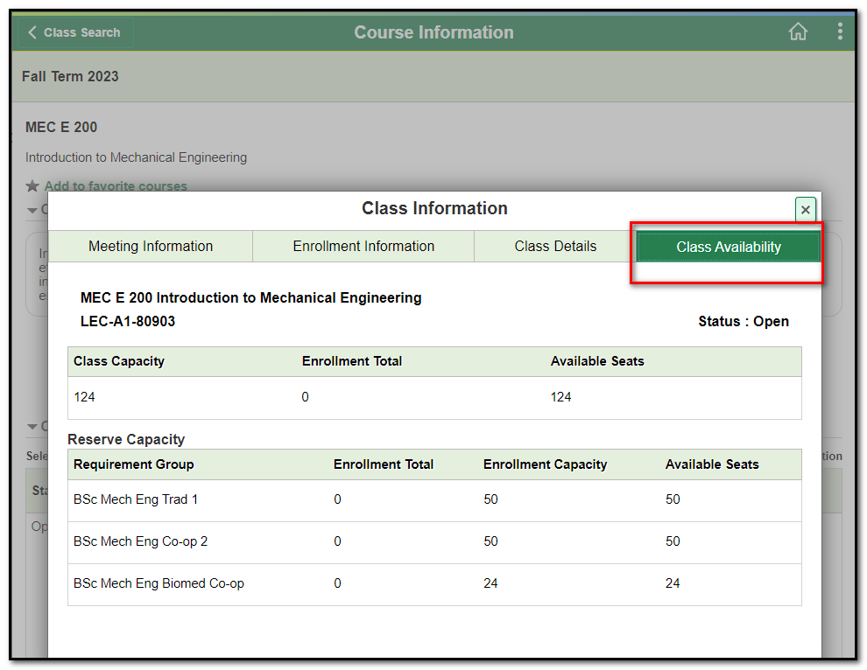This screenshot has height=670, width=867.
Task: Collapse the section below favorite courses
Action: tap(32, 210)
